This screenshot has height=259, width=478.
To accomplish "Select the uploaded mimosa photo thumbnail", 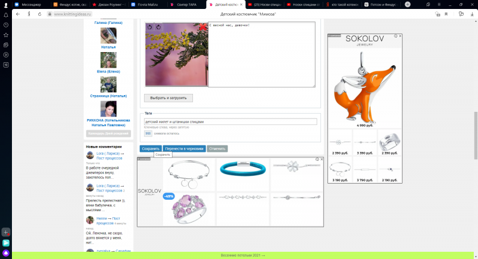I will [x=176, y=54].
